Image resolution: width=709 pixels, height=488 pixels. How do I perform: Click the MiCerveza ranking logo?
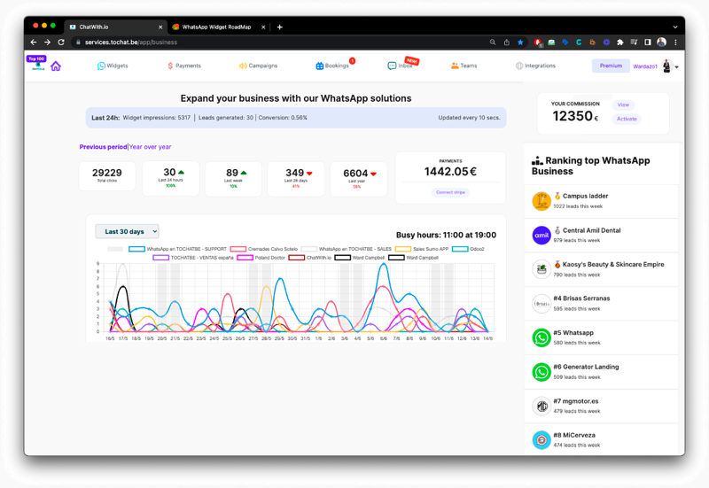(541, 440)
